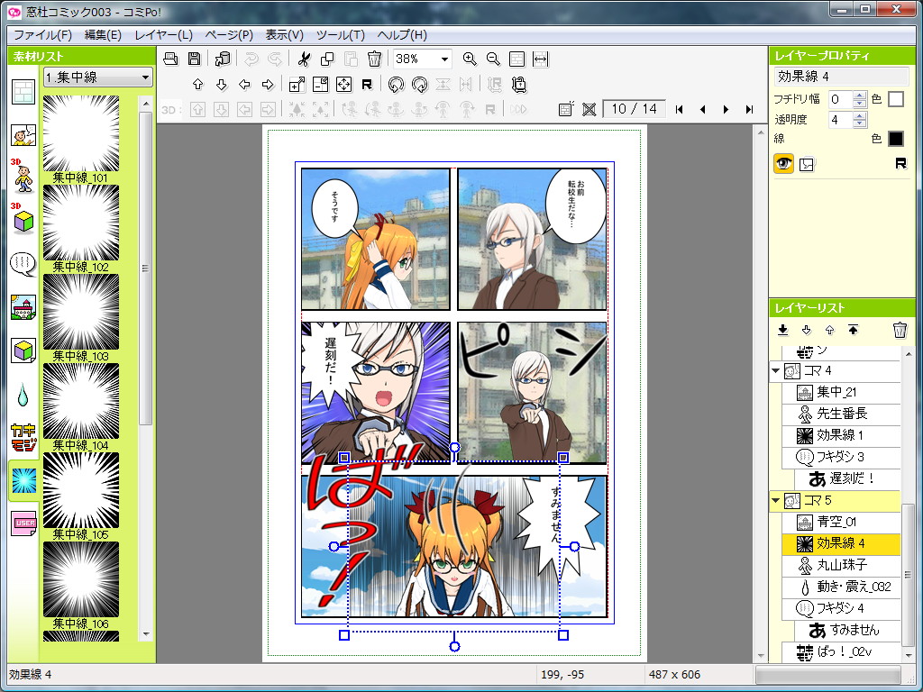Click the move right arrow icon
The height and width of the screenshot is (692, 923).
[x=268, y=84]
